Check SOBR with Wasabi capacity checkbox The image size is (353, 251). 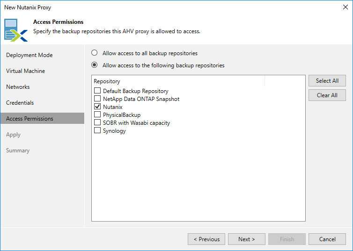pos(97,122)
